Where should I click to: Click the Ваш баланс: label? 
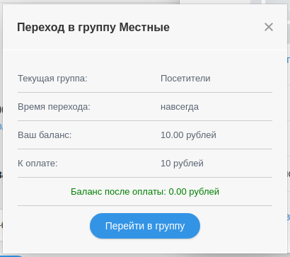(45, 135)
